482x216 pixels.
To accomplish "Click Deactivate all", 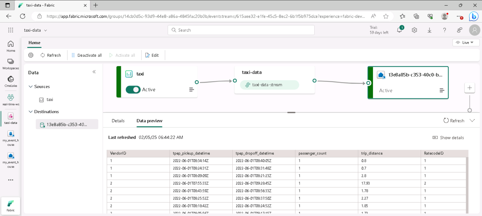I will pos(87,55).
